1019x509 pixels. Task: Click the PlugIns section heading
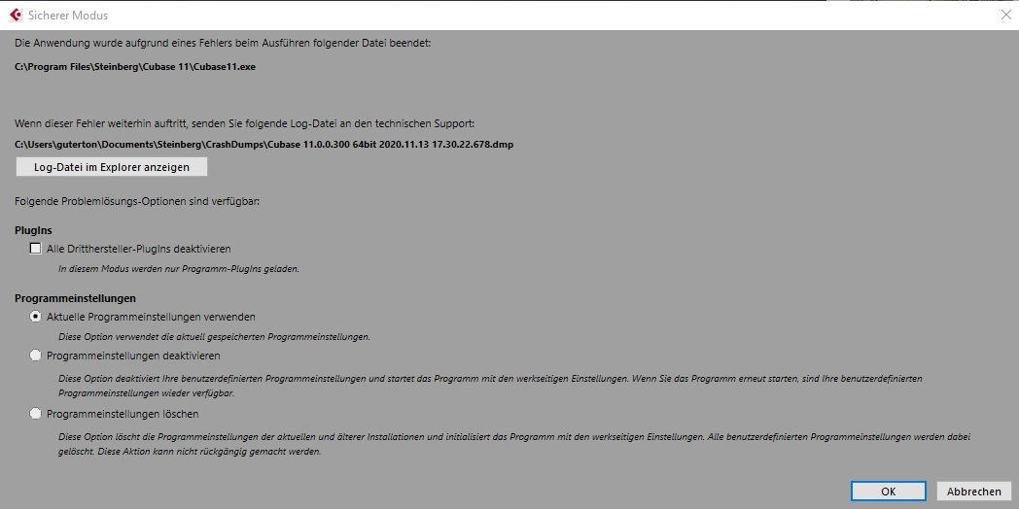pos(35,230)
